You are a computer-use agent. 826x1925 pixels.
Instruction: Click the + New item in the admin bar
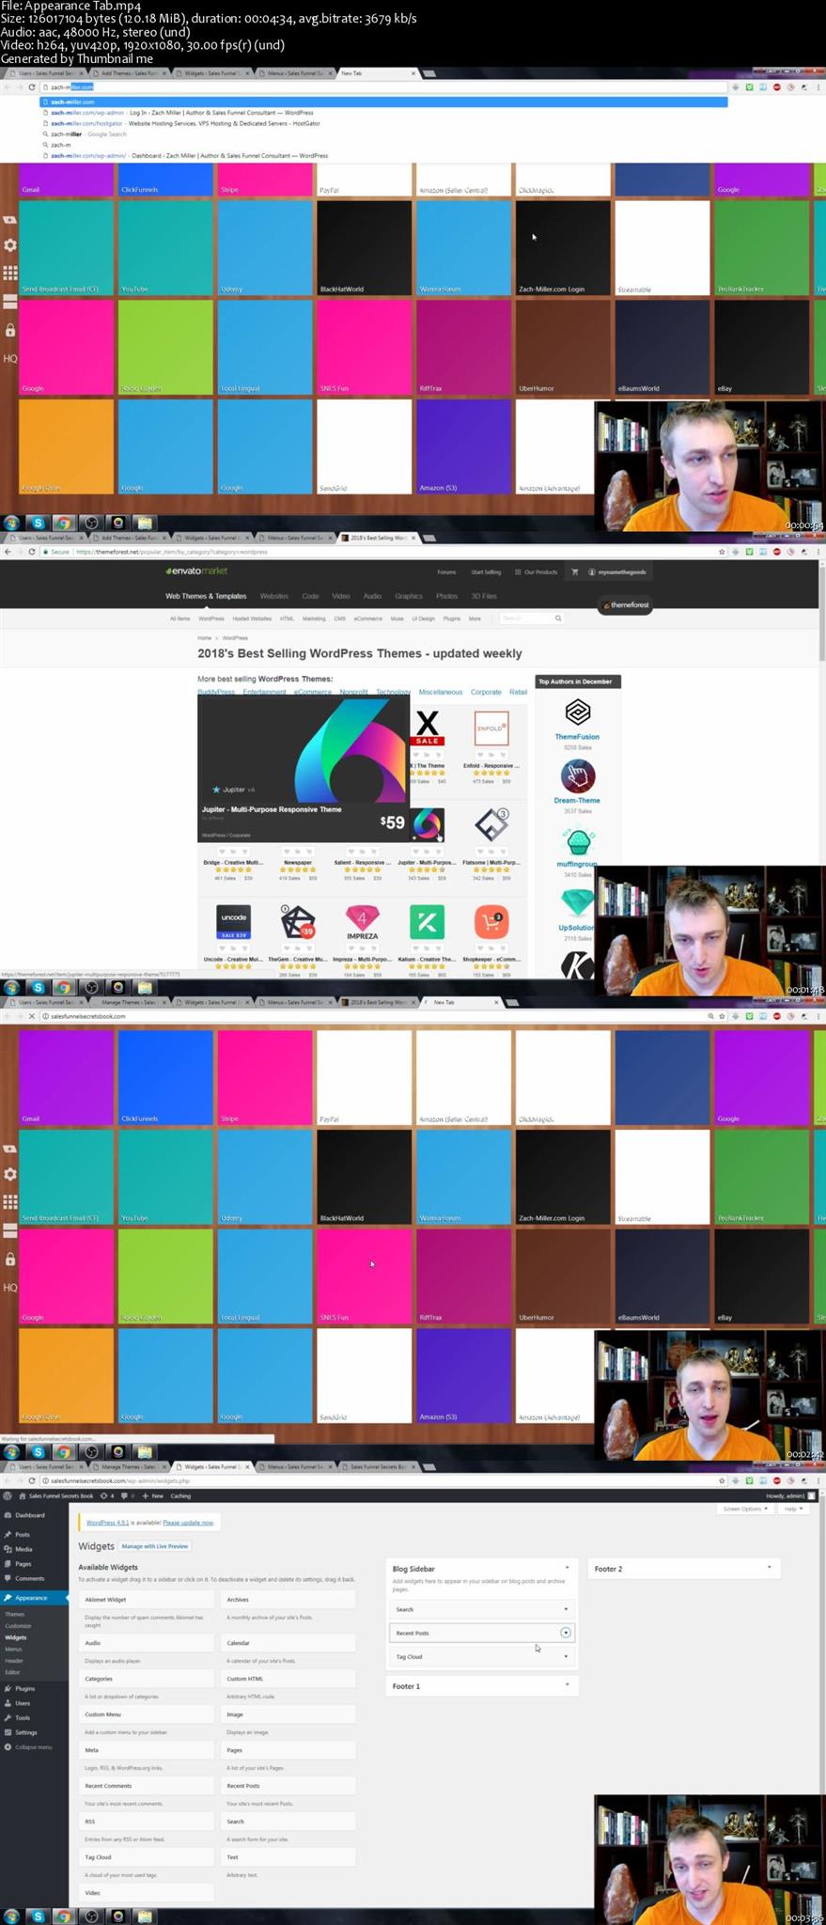[153, 1495]
